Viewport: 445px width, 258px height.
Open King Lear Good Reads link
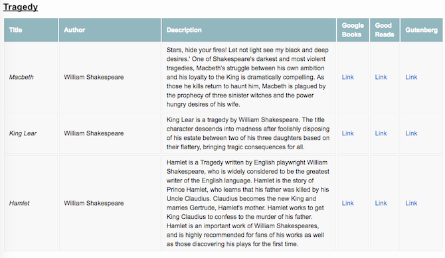381,133
